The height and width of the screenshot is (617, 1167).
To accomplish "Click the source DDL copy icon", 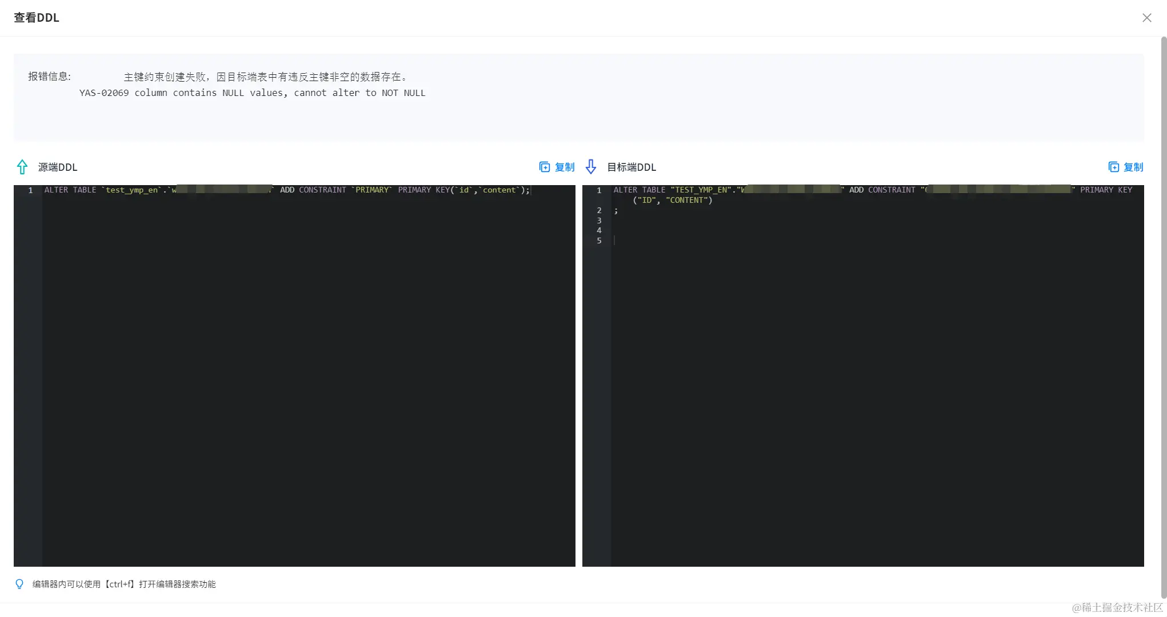I will [x=545, y=167].
